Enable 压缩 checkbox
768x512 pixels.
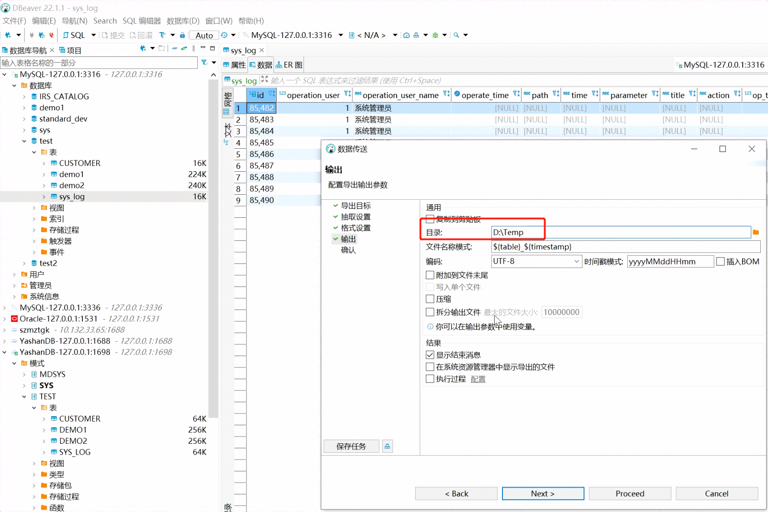point(430,299)
